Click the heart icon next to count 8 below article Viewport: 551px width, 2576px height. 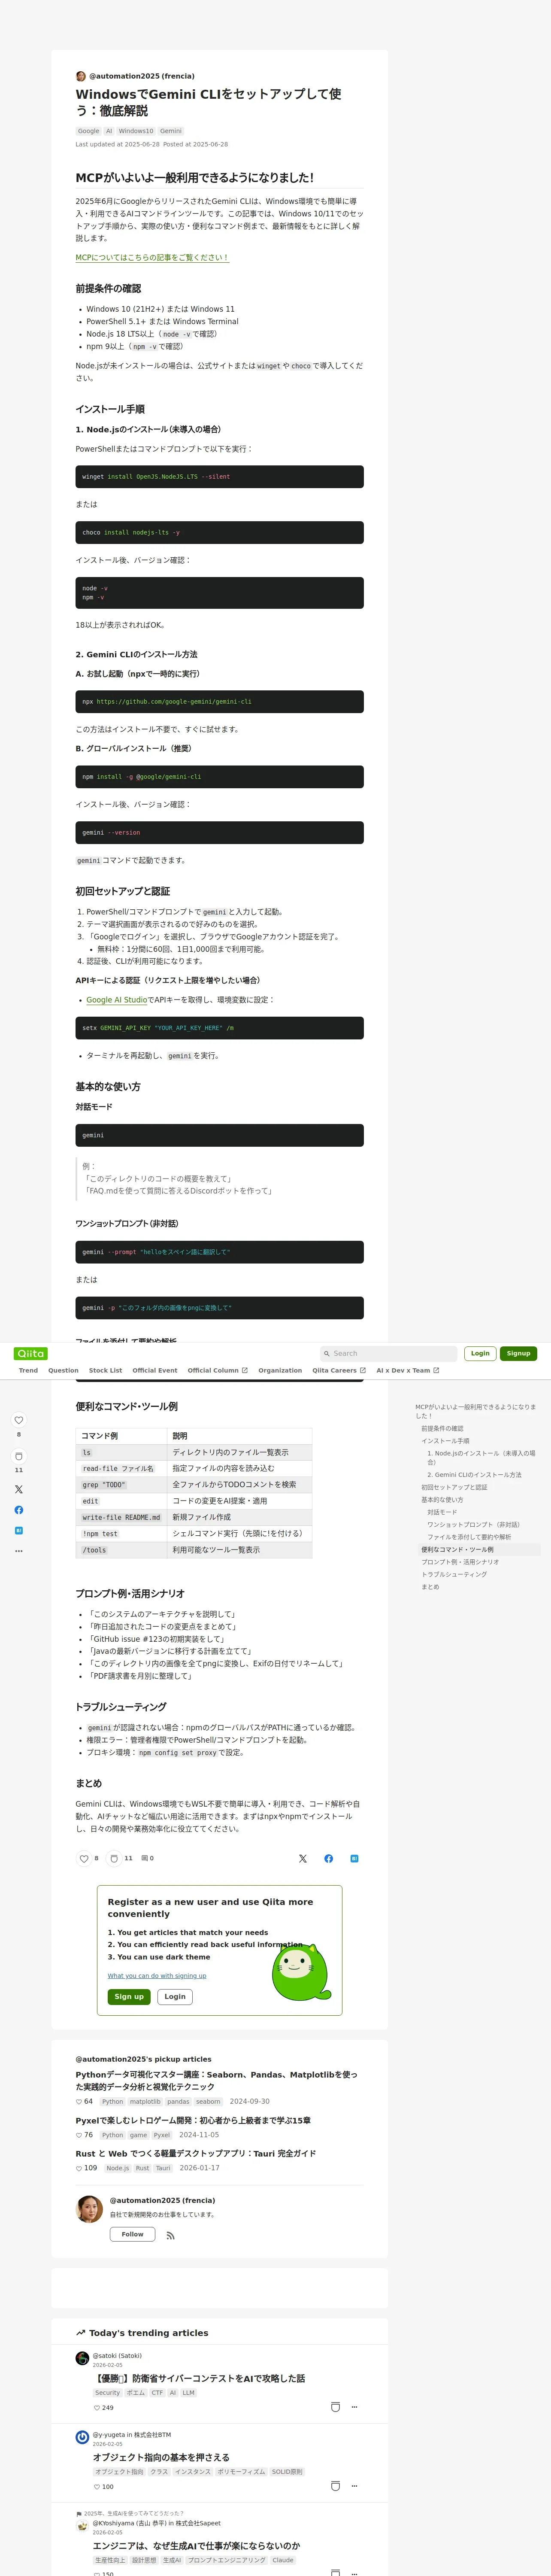(84, 1858)
